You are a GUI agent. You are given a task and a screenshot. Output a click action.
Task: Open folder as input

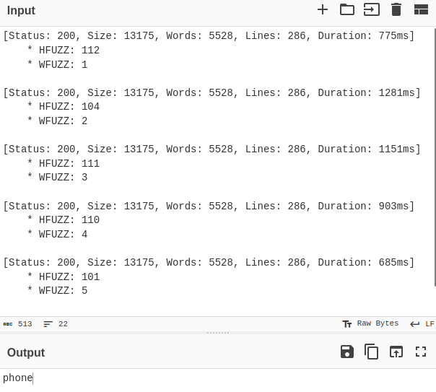click(347, 9)
